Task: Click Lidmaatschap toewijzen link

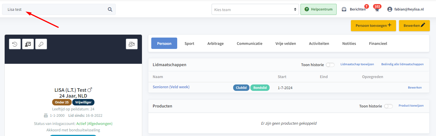Action: pos(357,64)
